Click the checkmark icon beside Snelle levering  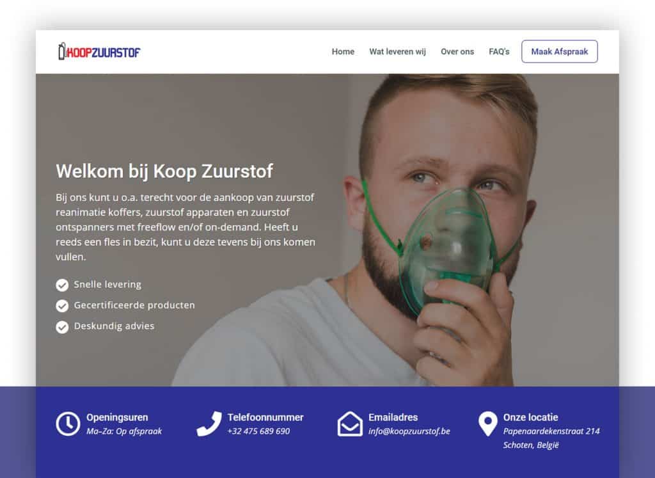point(62,285)
